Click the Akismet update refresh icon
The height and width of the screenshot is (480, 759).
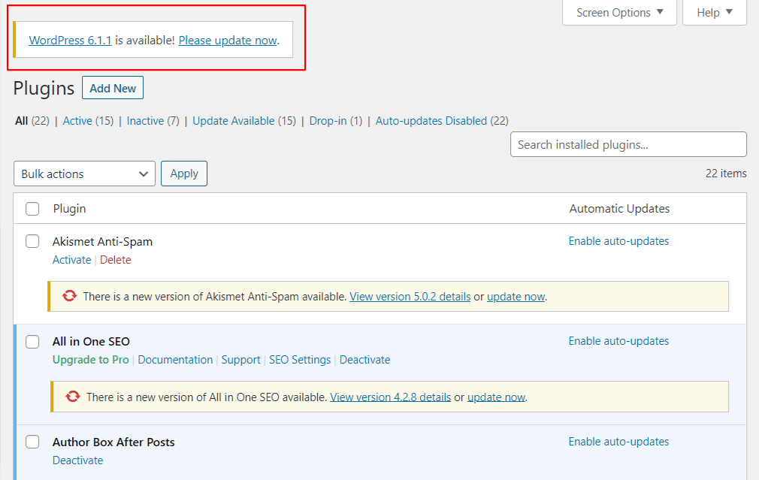(x=70, y=296)
